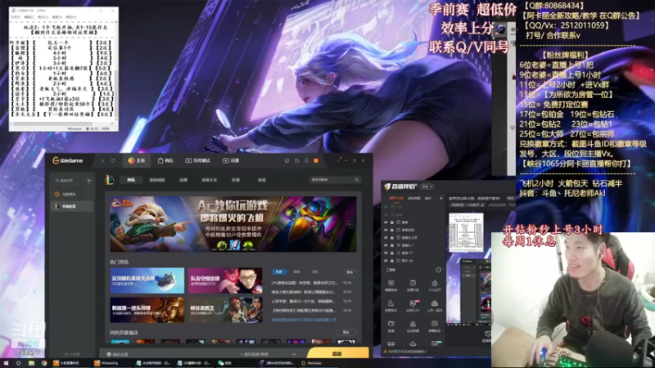655x368 pixels.
Task: Click the magnifier icon in League search box
Action: 357,180
